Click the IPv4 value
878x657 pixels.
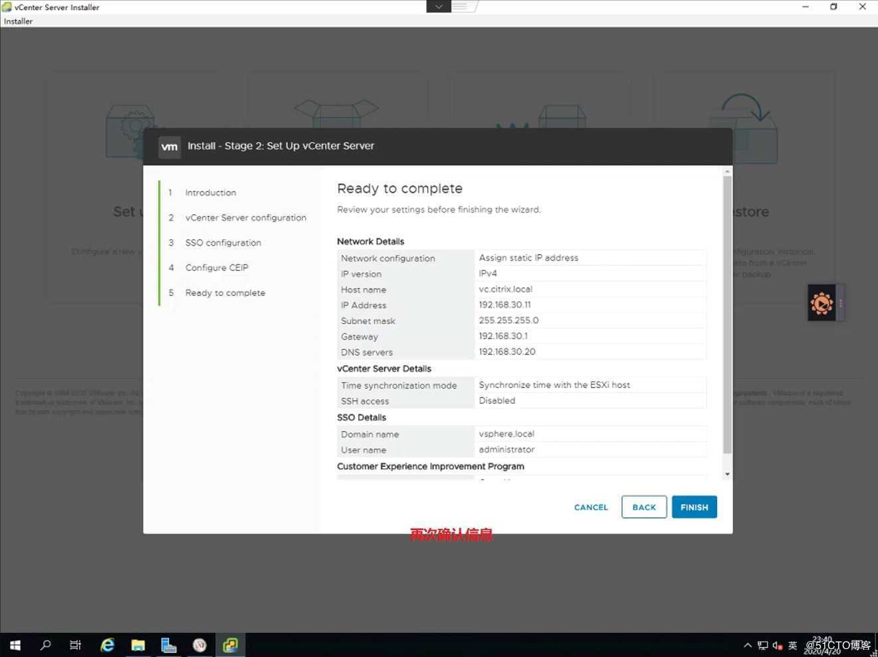coord(488,274)
